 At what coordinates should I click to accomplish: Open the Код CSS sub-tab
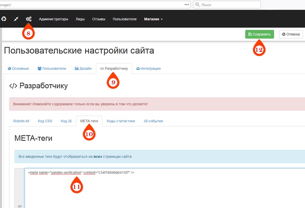point(45,121)
